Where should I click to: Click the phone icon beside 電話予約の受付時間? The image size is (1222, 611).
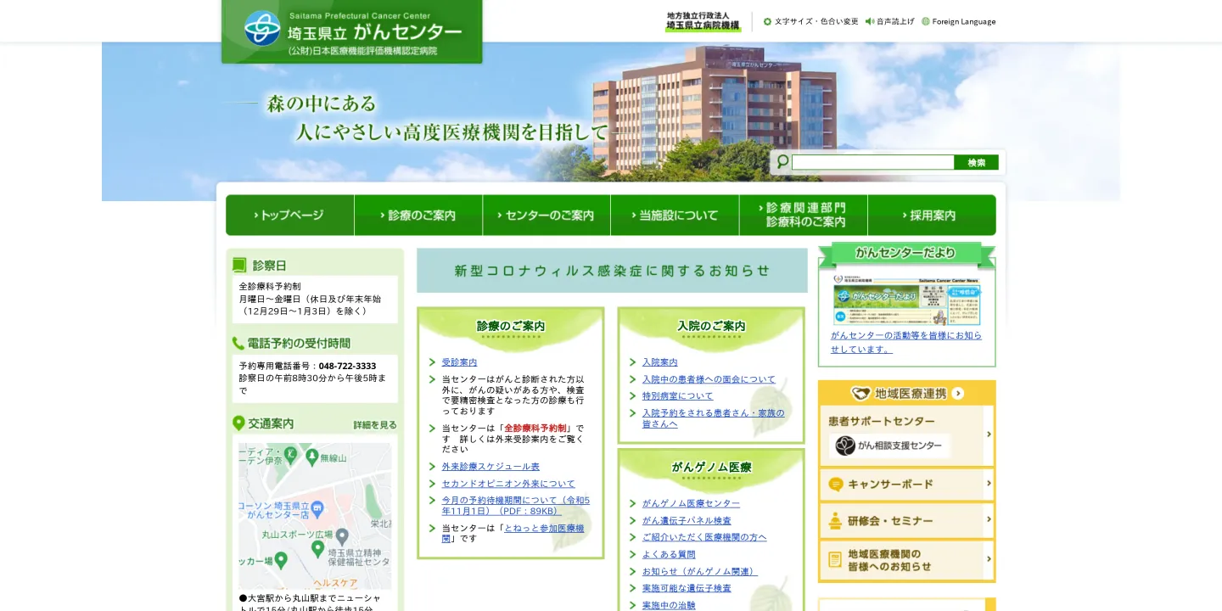click(238, 343)
